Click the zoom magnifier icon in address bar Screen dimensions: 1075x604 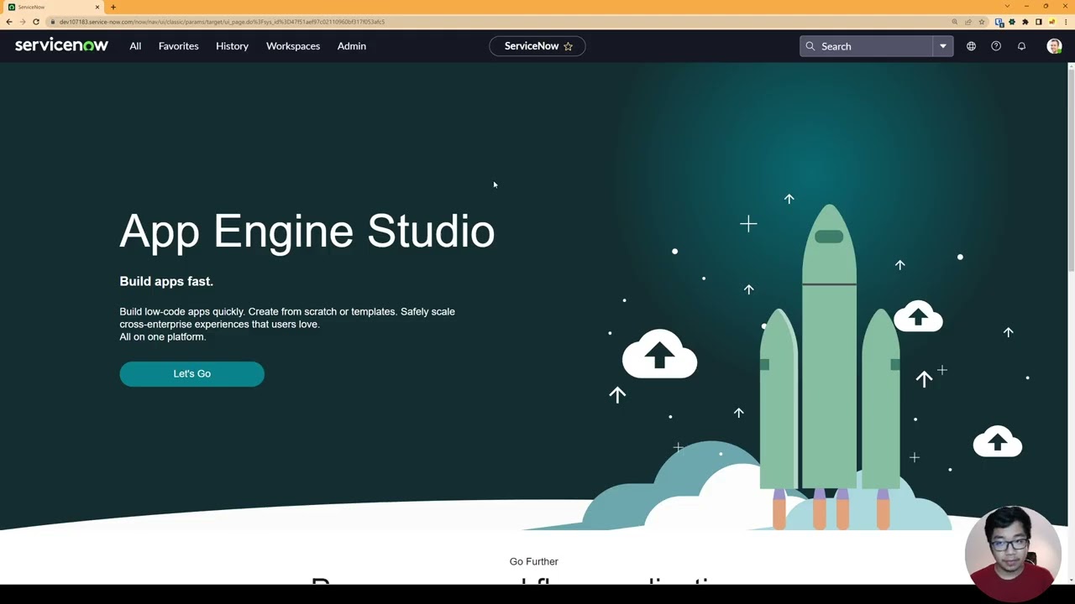click(x=955, y=22)
